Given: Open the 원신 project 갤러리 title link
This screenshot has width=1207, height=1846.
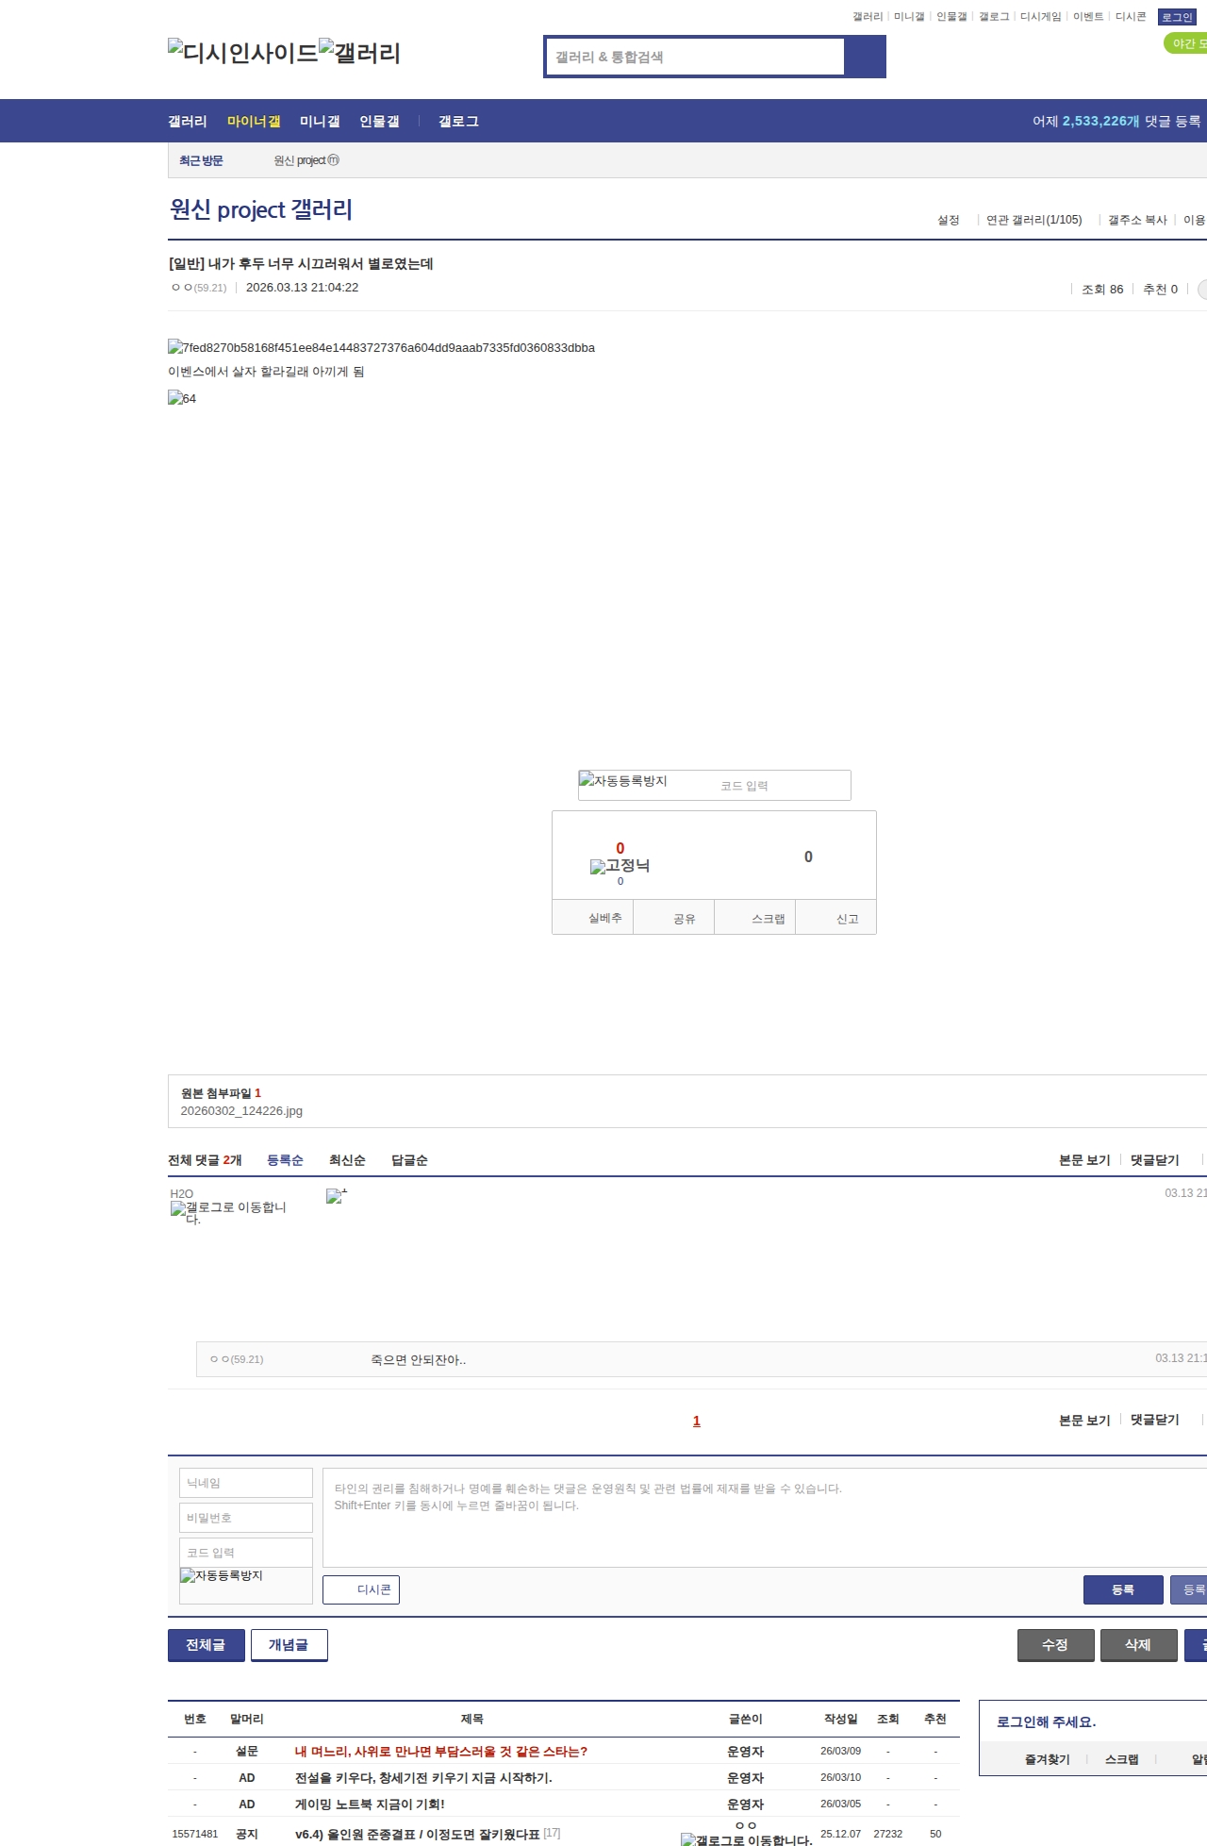Looking at the screenshot, I should 261,208.
